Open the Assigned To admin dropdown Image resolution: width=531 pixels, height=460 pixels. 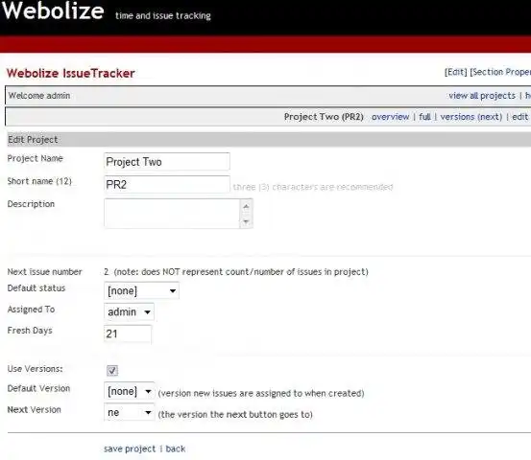(x=129, y=312)
